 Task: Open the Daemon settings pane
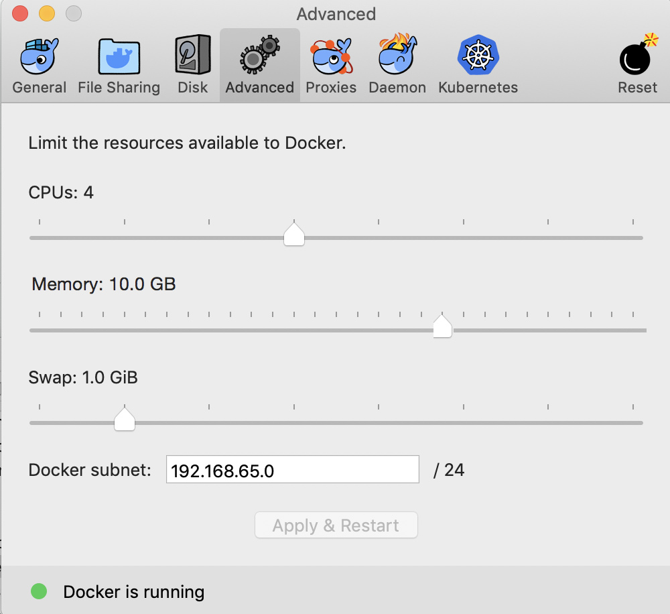click(397, 64)
